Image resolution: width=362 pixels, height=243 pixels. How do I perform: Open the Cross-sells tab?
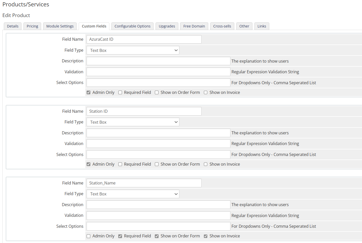222,26
